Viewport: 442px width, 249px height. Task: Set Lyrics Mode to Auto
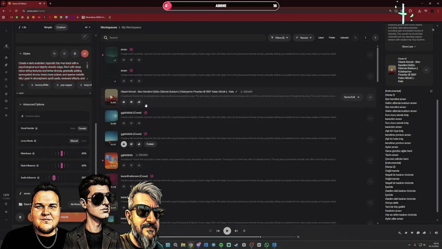[x=84, y=141]
